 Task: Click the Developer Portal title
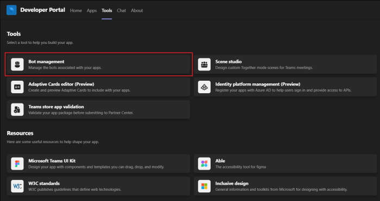43,10
